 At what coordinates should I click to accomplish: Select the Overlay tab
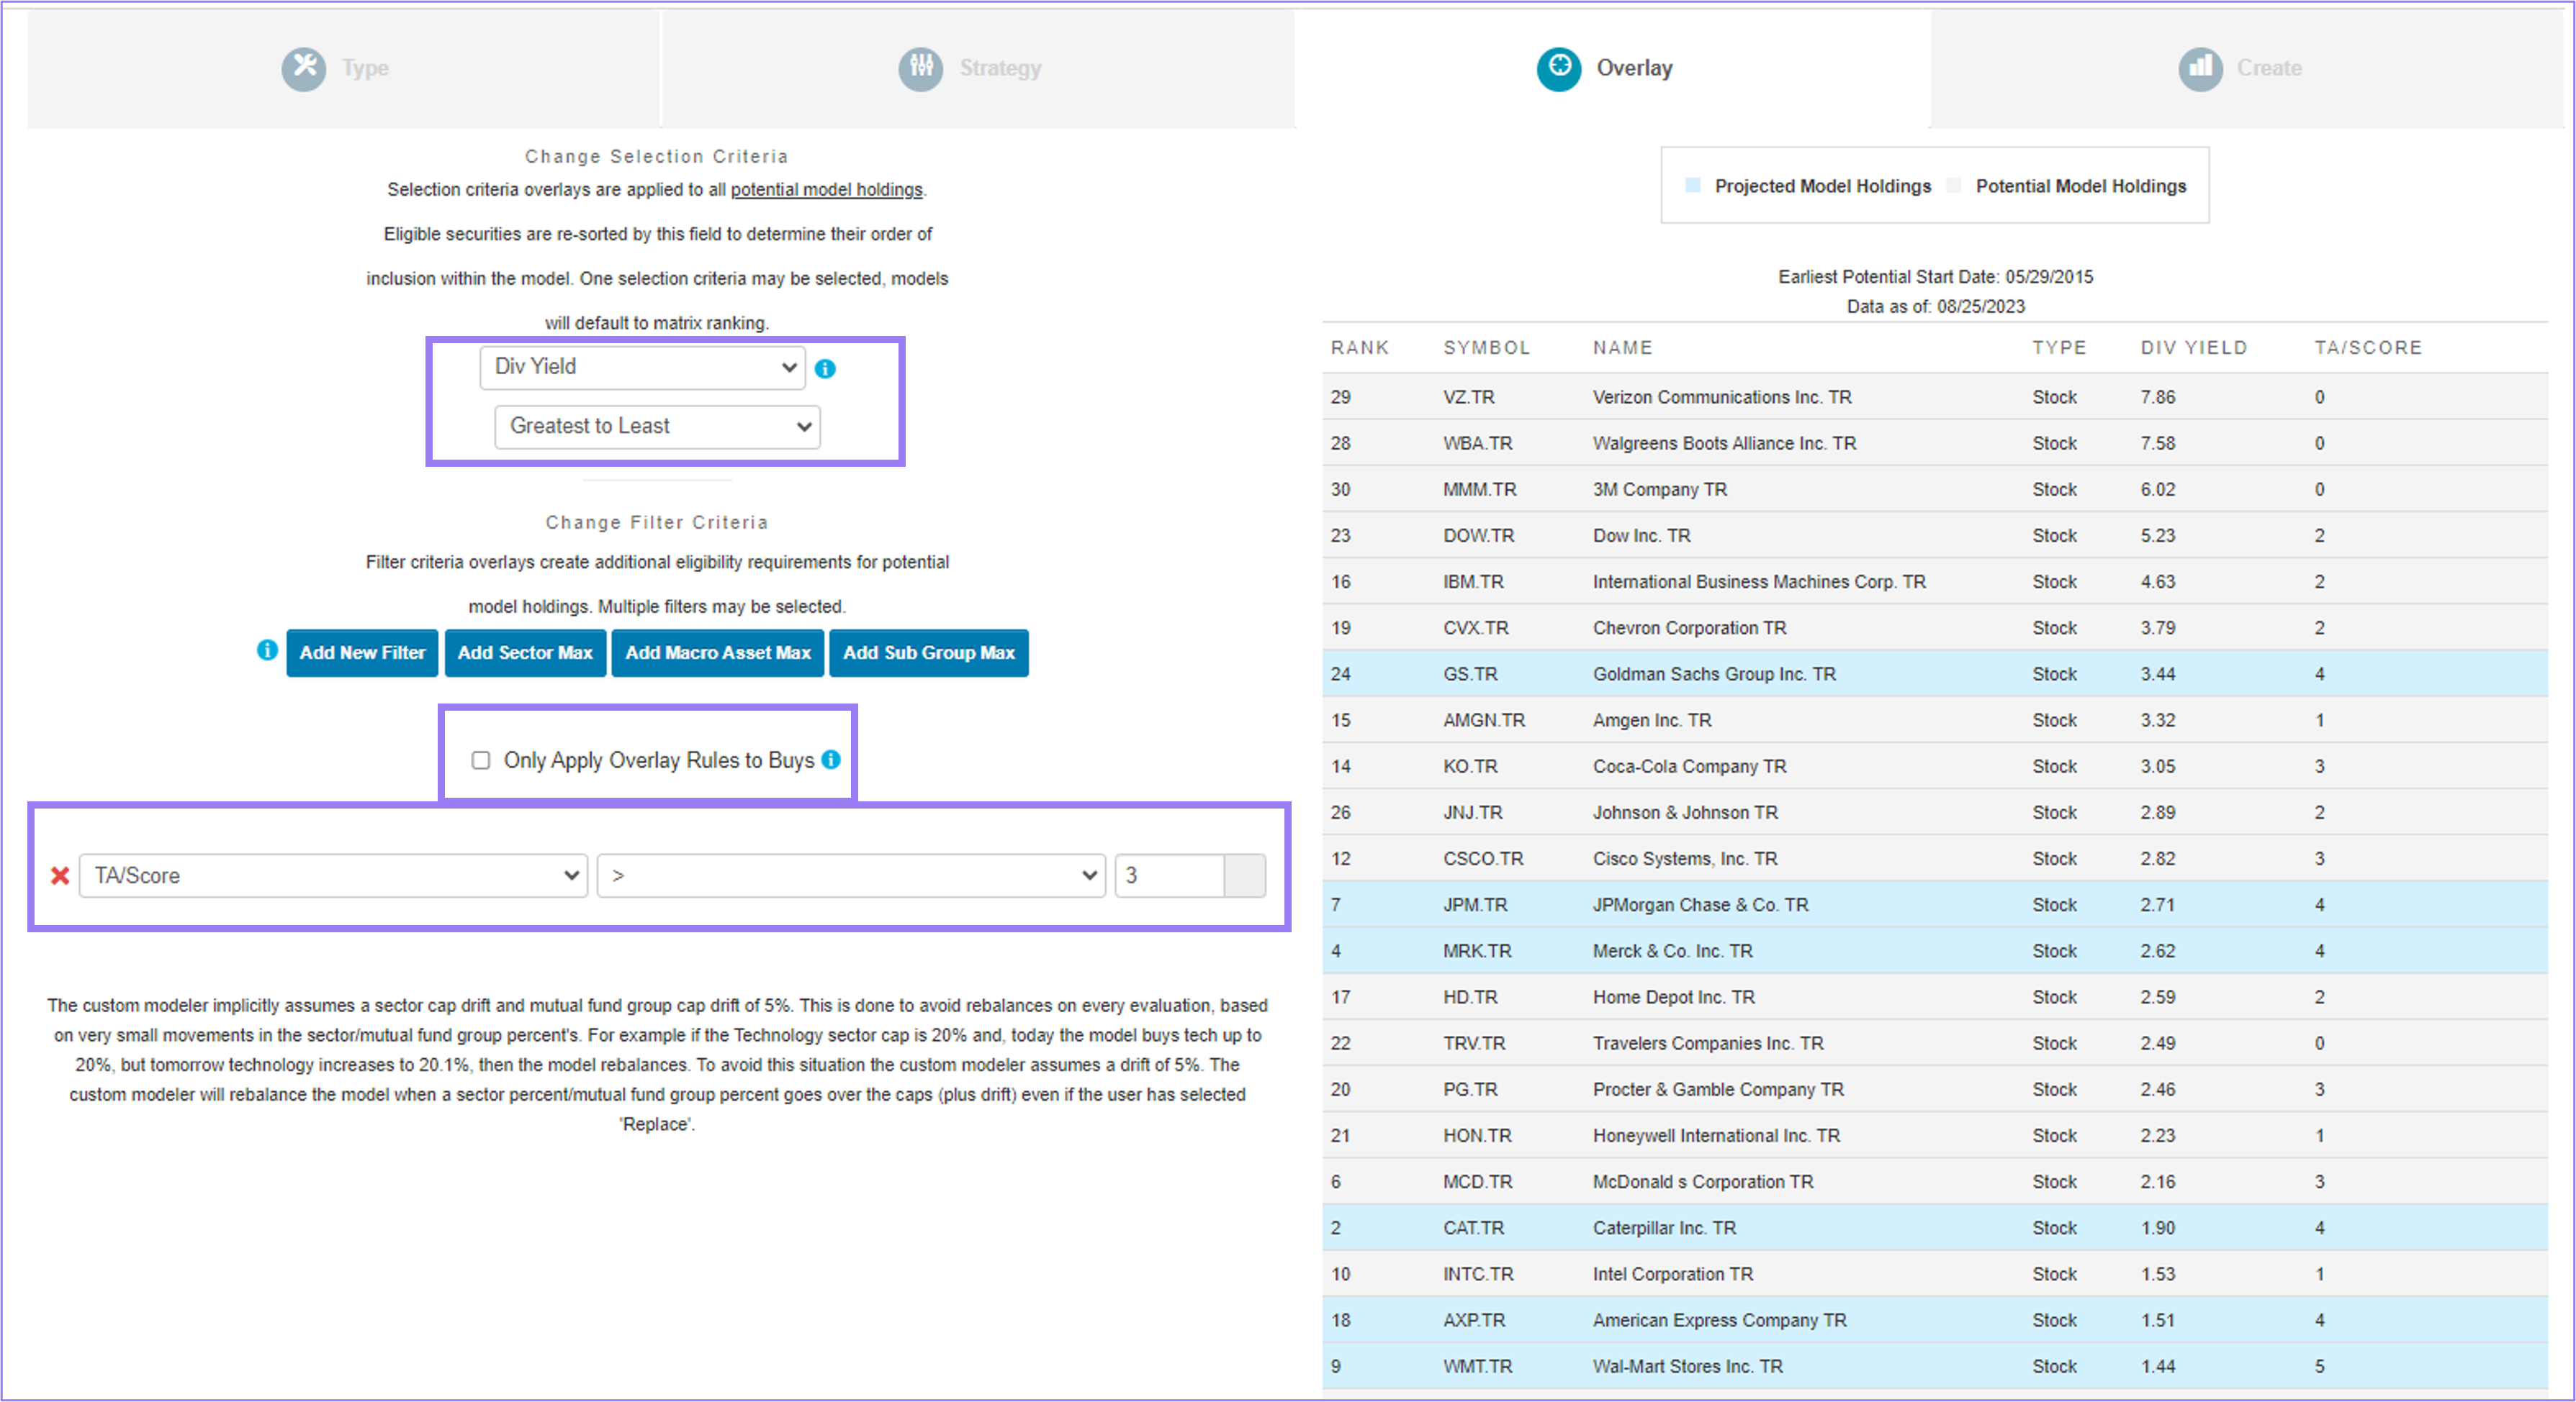(1612, 69)
